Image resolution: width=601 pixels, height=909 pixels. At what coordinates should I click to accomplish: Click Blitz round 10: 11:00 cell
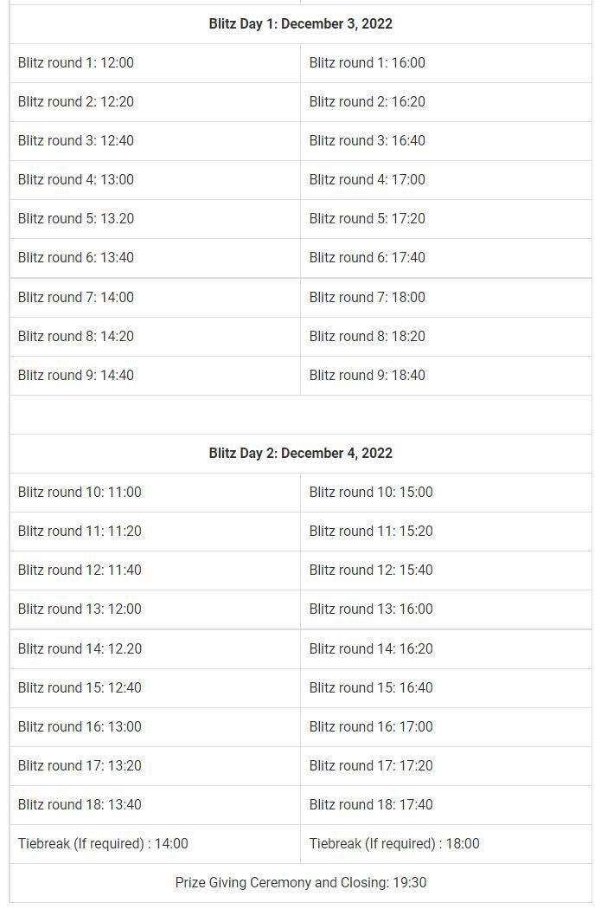point(80,493)
